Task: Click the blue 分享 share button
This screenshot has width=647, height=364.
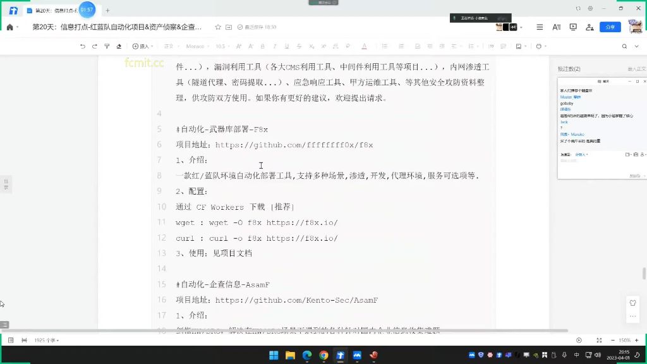Action: (x=610, y=27)
